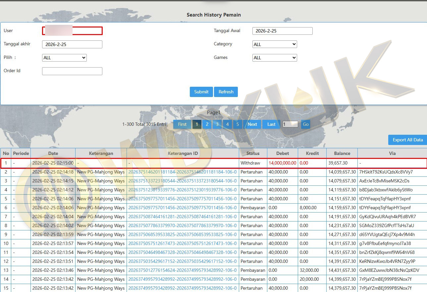The width and height of the screenshot is (427, 292).
Task: Select the Tanggal akhir date field
Action: (x=72, y=44)
